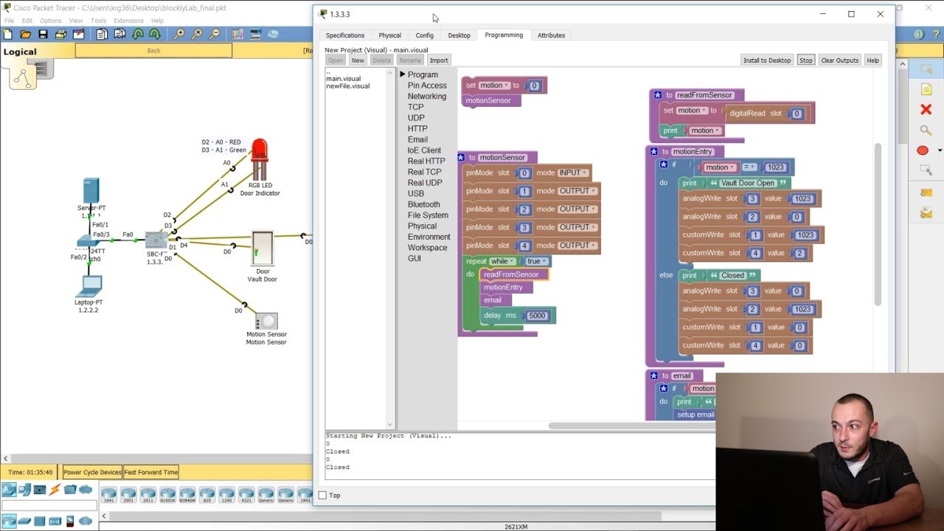Click the Zoom Reset magnifier icon
The width and height of the screenshot is (944, 531).
coord(197,34)
